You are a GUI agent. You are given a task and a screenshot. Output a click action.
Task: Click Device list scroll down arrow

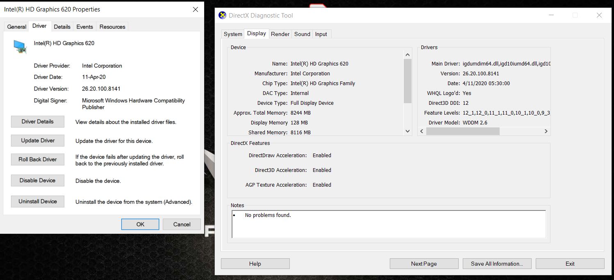click(407, 131)
